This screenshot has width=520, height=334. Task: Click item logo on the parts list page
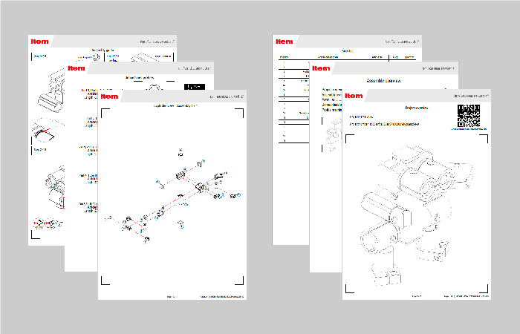[x=284, y=42]
